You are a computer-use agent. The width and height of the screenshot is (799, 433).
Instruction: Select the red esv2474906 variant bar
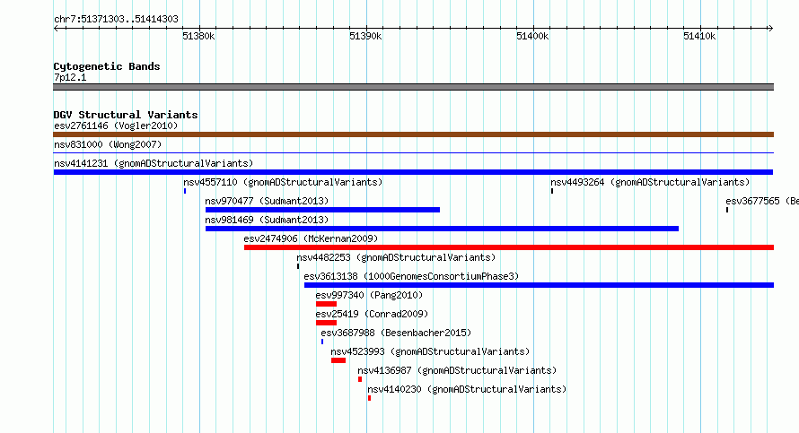tap(509, 247)
